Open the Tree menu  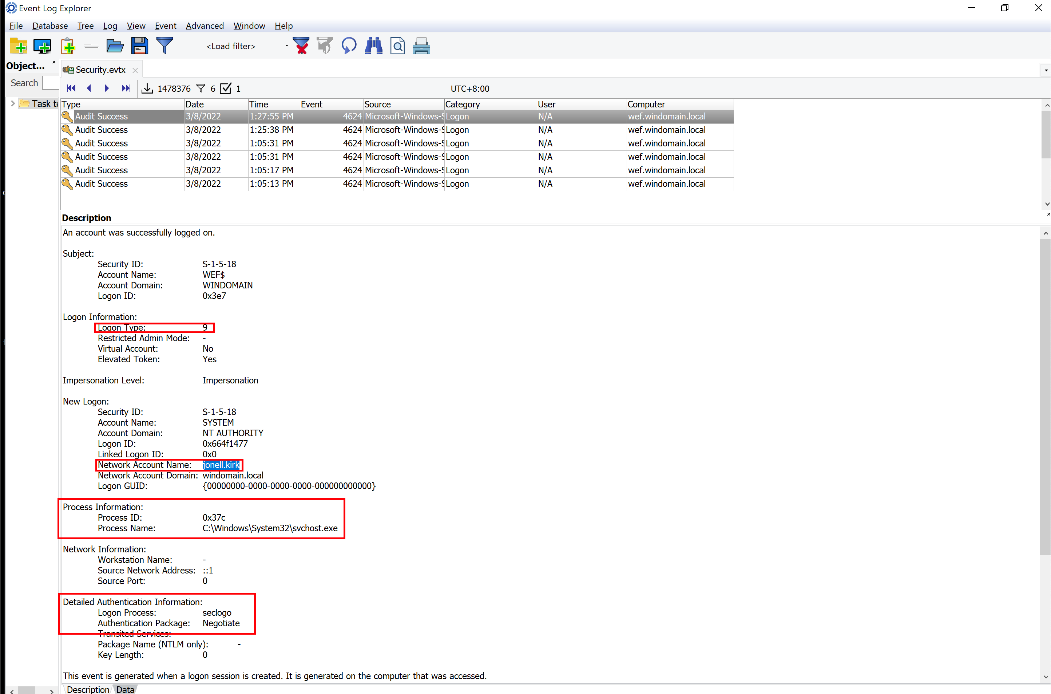coord(86,26)
